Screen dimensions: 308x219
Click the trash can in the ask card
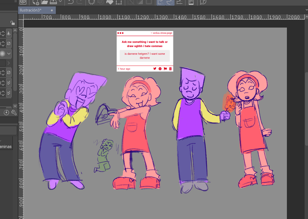coord(170,69)
